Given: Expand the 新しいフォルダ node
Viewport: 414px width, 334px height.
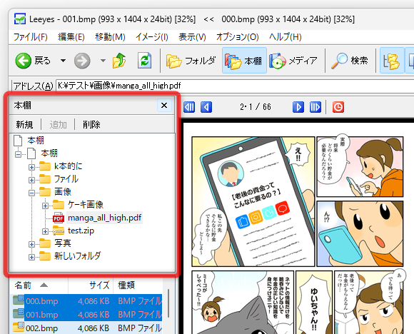Looking at the screenshot, I should click(x=31, y=257).
